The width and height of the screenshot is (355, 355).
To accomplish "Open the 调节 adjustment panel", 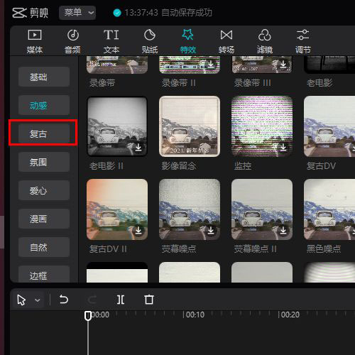I will pos(303,41).
